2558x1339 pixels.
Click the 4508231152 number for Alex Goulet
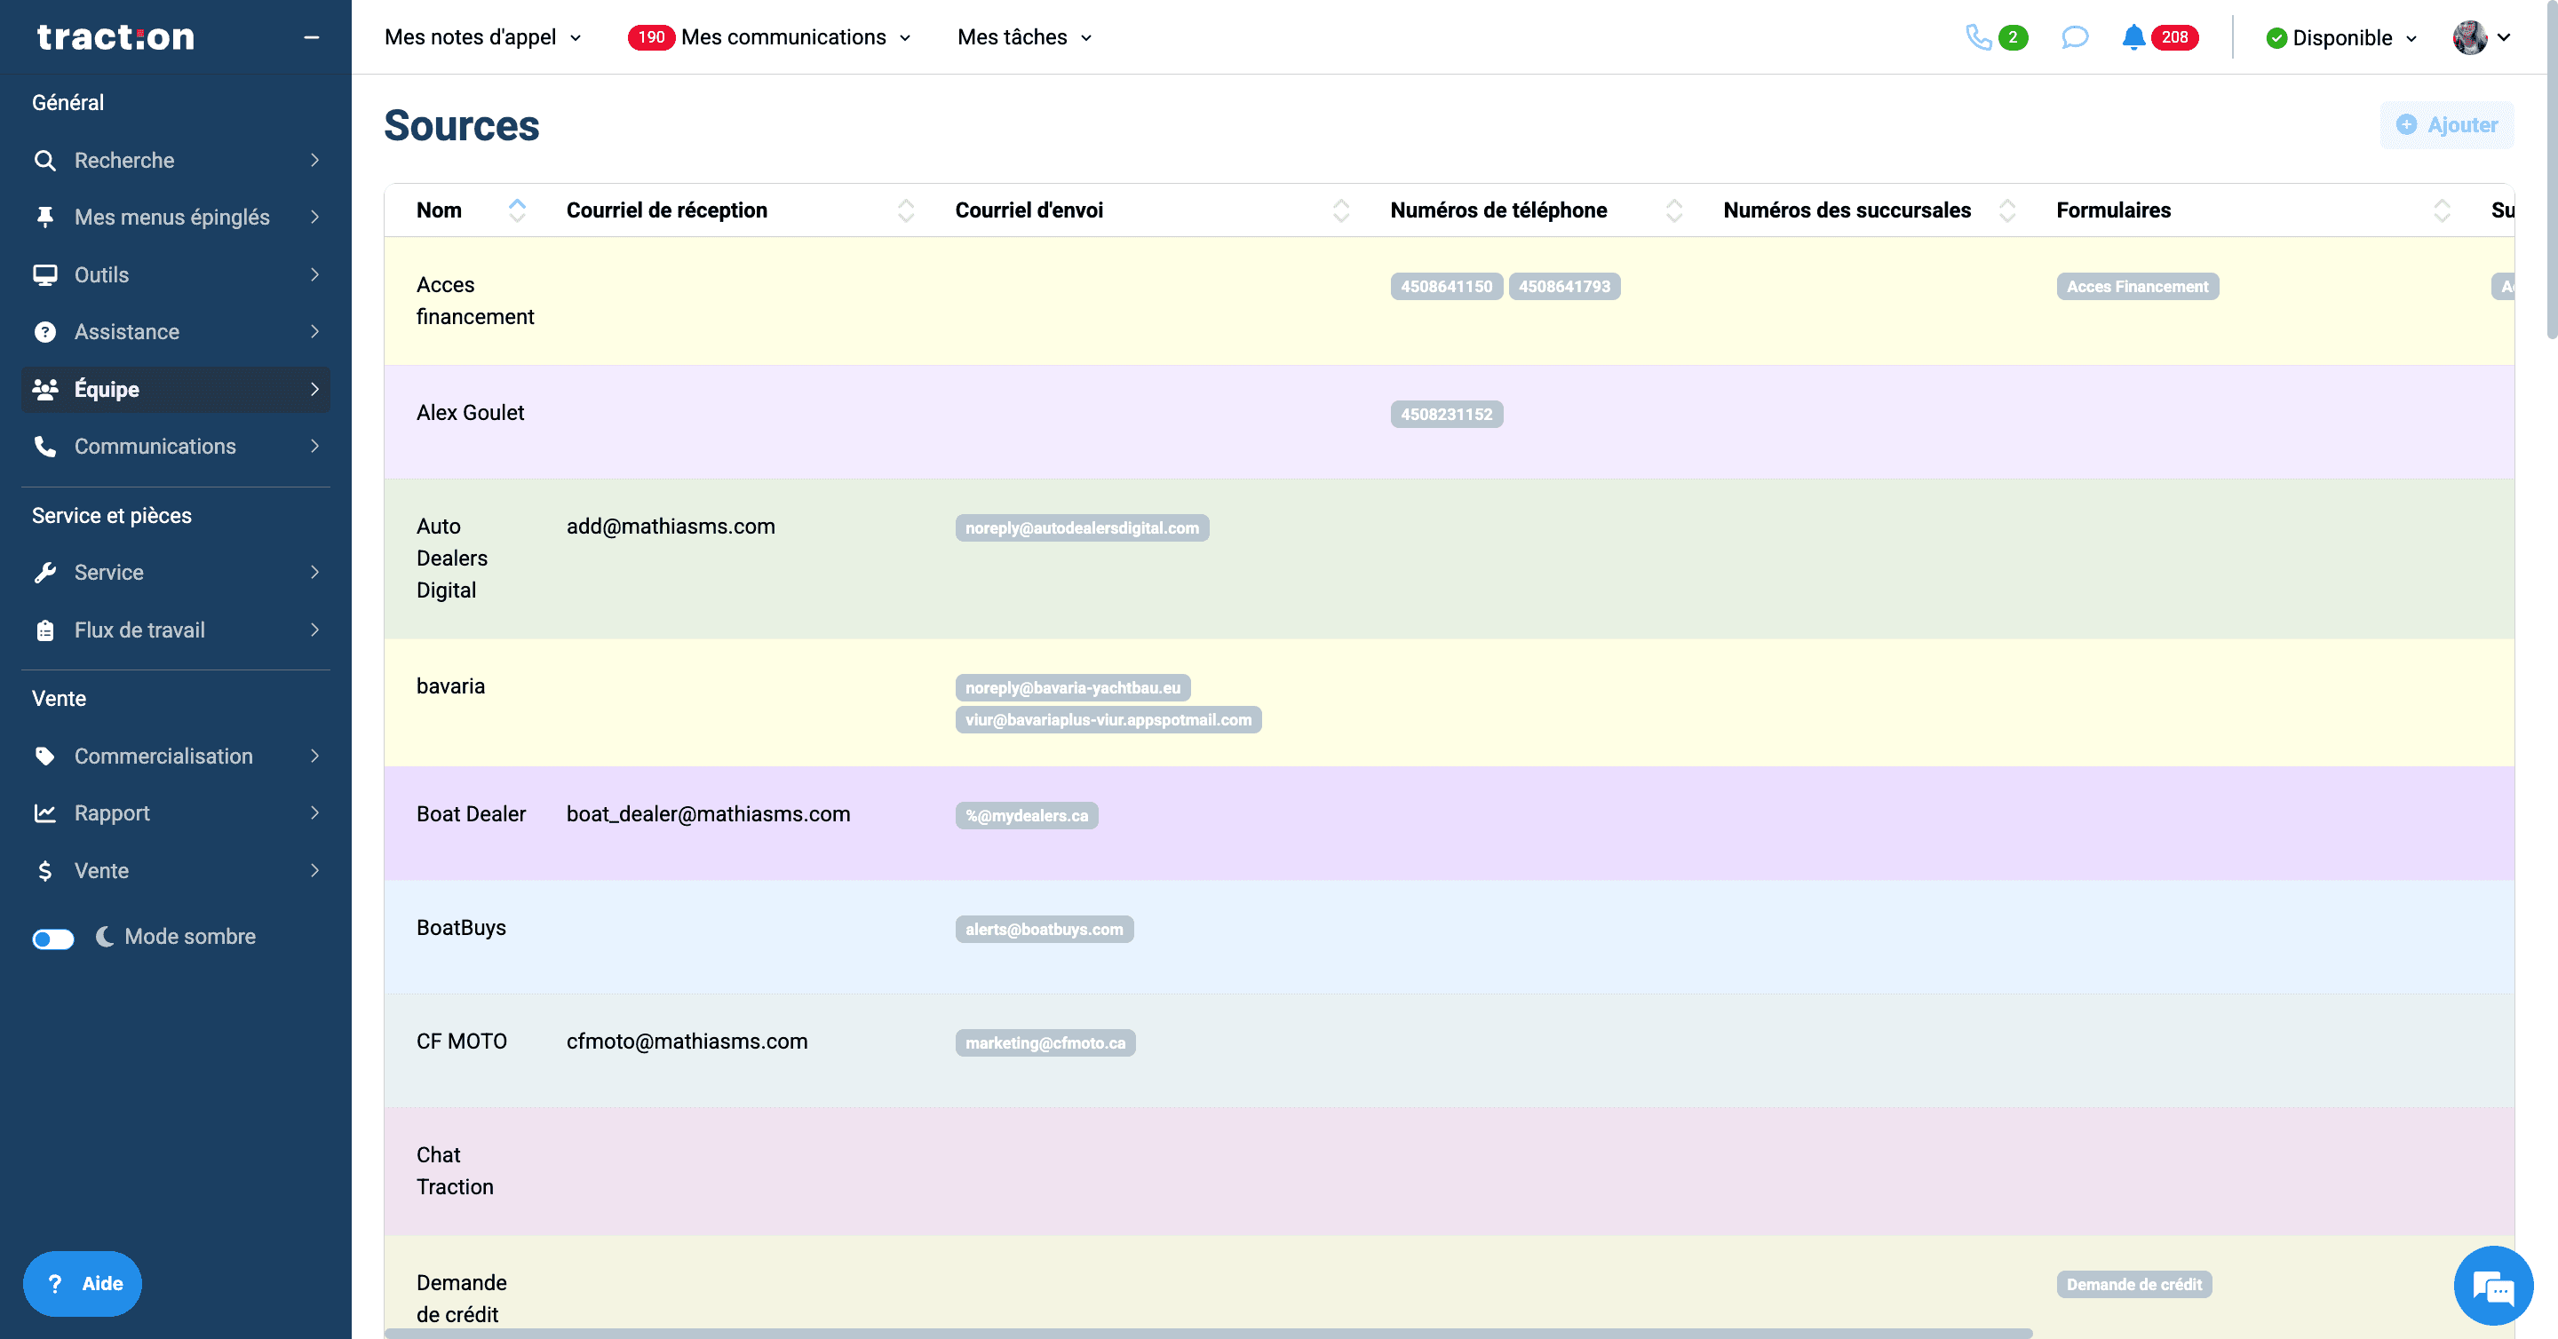point(1446,414)
